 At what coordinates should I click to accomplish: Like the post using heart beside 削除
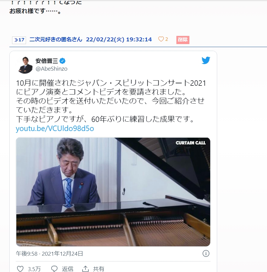point(161,39)
